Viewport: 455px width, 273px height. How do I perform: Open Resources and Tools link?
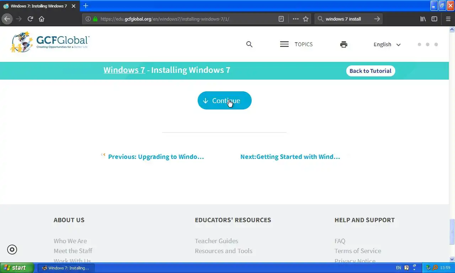[x=224, y=251]
